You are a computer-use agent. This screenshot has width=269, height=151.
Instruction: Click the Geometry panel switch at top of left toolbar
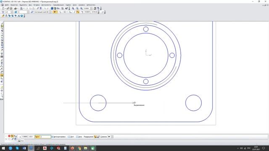click(x=2, y=23)
